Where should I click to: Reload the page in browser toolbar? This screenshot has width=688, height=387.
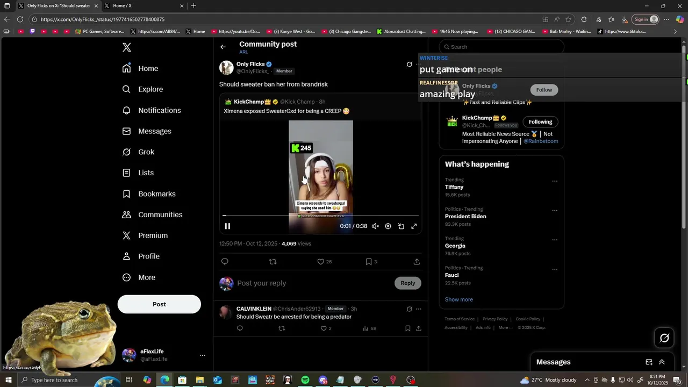click(x=20, y=19)
